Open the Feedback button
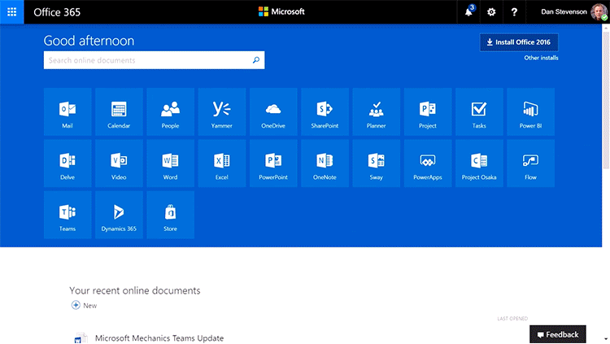 pos(557,334)
